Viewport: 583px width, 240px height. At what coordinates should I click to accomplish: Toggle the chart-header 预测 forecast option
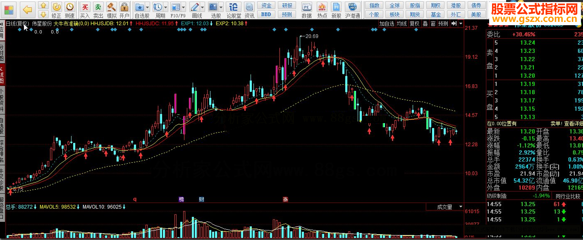point(443,24)
